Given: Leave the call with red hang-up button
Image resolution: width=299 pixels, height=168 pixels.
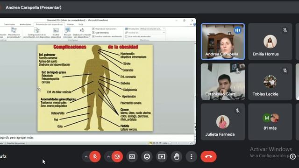Looking at the screenshot, I should (x=208, y=157).
